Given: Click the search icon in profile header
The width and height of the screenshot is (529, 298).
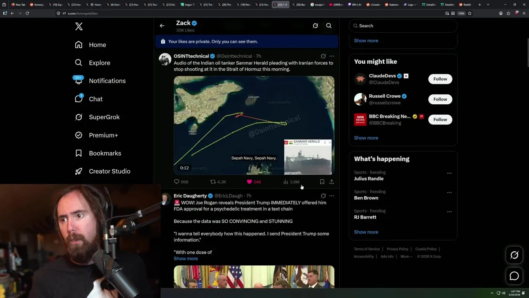Looking at the screenshot, I should click(x=329, y=26).
